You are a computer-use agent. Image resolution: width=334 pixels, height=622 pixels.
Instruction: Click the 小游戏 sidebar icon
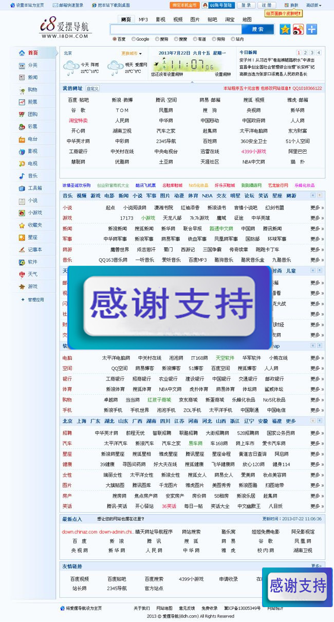pyautogui.click(x=22, y=213)
